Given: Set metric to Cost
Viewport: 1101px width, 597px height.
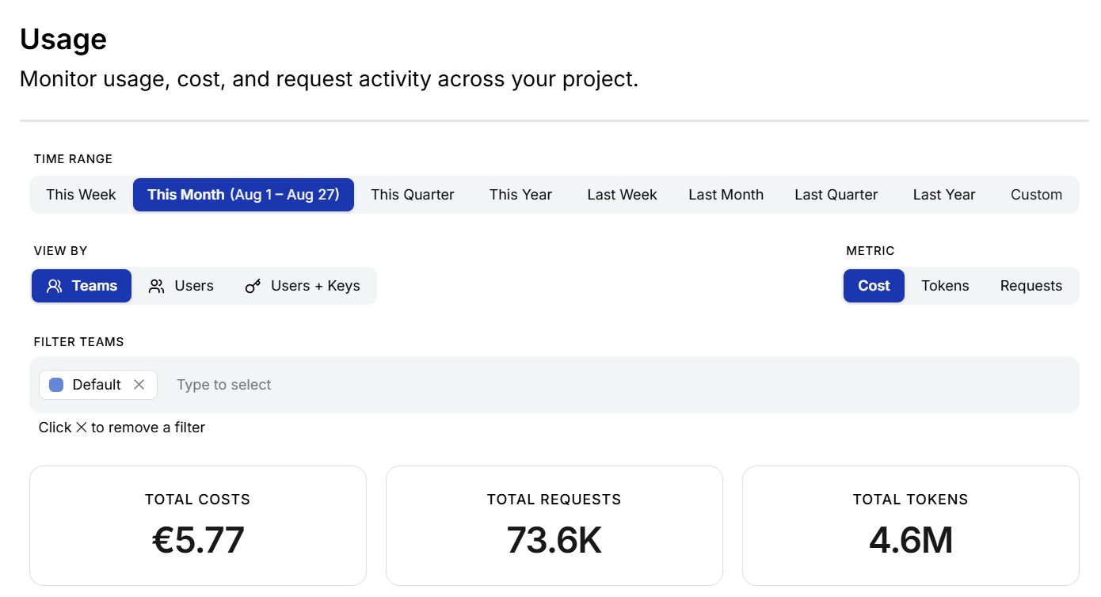Looking at the screenshot, I should point(874,286).
